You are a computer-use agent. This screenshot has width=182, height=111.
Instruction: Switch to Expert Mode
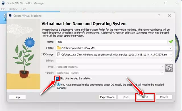tap(107, 97)
